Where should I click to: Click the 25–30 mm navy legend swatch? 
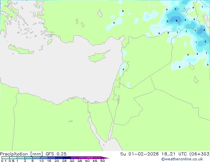(67, 158)
